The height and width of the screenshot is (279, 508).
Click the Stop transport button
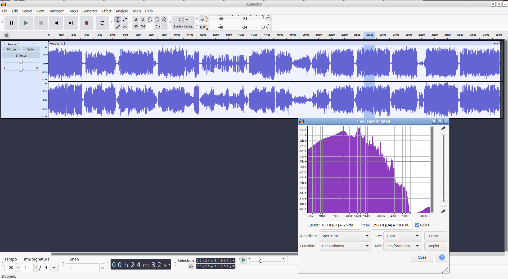41,23
